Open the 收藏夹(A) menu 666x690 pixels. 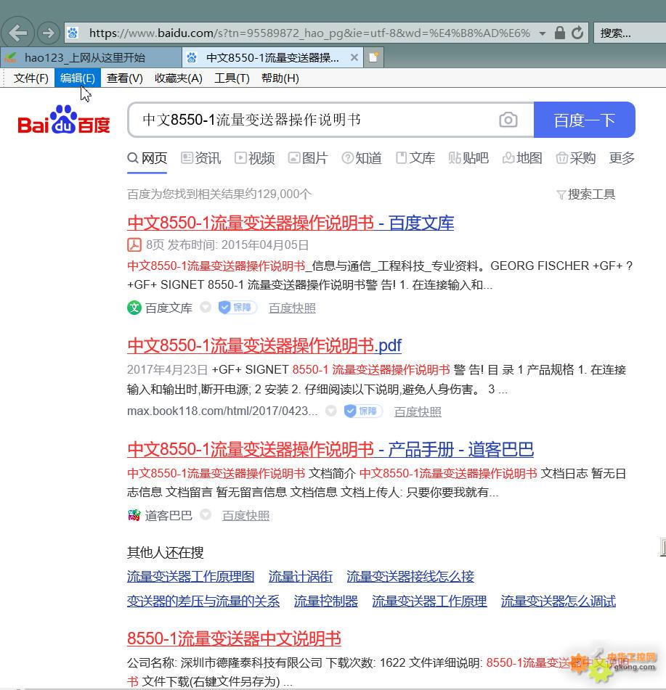pyautogui.click(x=179, y=78)
